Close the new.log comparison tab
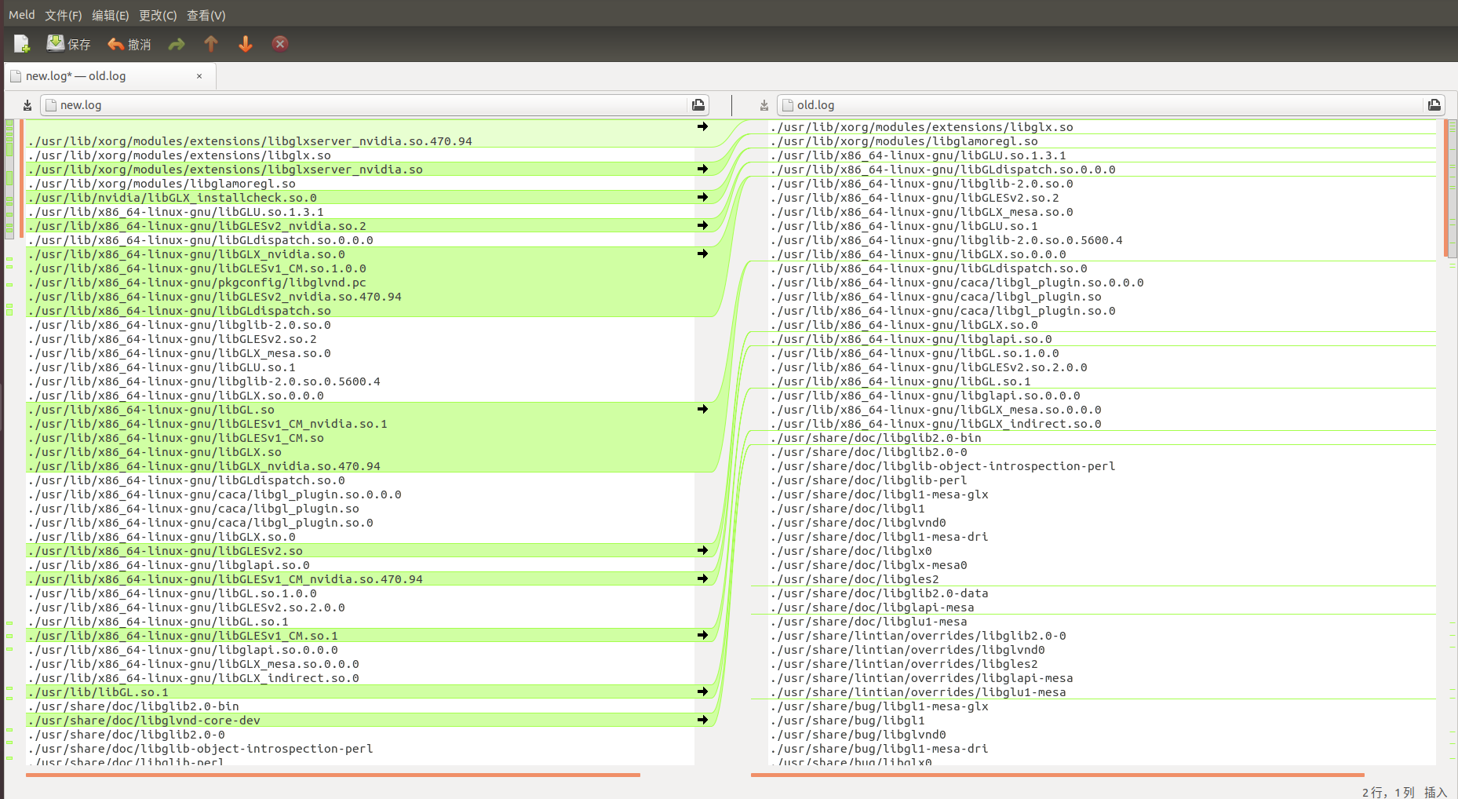The width and height of the screenshot is (1458, 799). click(x=199, y=75)
